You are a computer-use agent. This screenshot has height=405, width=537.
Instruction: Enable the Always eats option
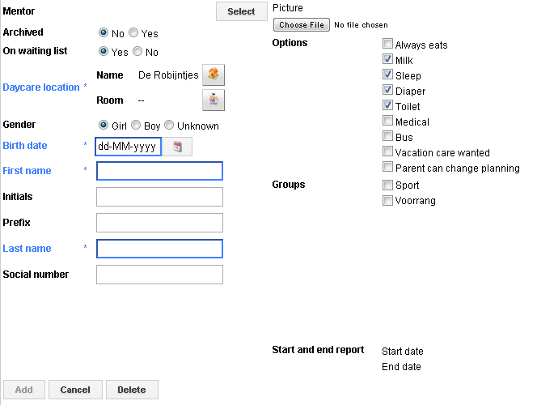pyautogui.click(x=388, y=45)
